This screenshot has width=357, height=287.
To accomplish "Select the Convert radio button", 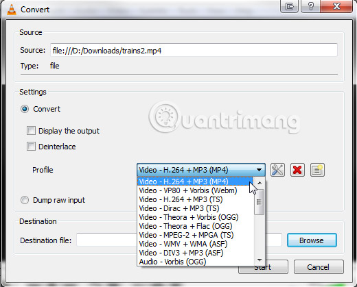I will pyautogui.click(x=25, y=109).
